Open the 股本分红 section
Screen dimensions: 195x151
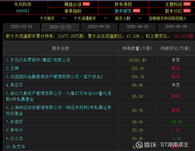point(173,11)
